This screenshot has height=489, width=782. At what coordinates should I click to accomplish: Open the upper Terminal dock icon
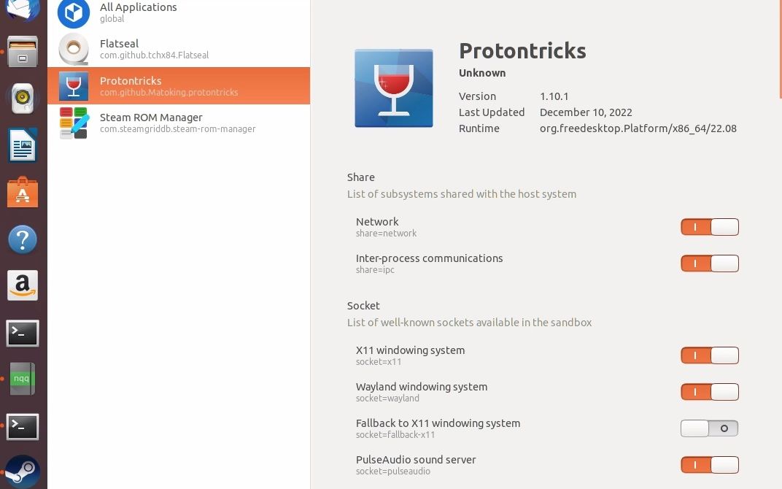pyautogui.click(x=23, y=333)
